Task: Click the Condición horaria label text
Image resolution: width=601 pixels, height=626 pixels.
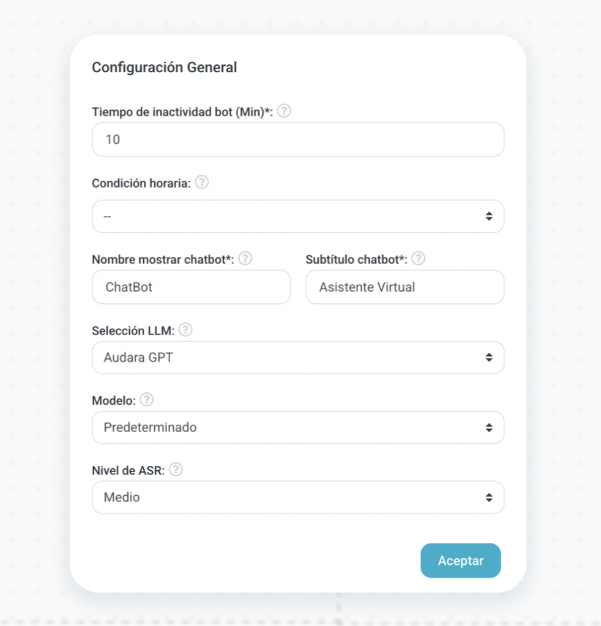Action: (x=141, y=183)
